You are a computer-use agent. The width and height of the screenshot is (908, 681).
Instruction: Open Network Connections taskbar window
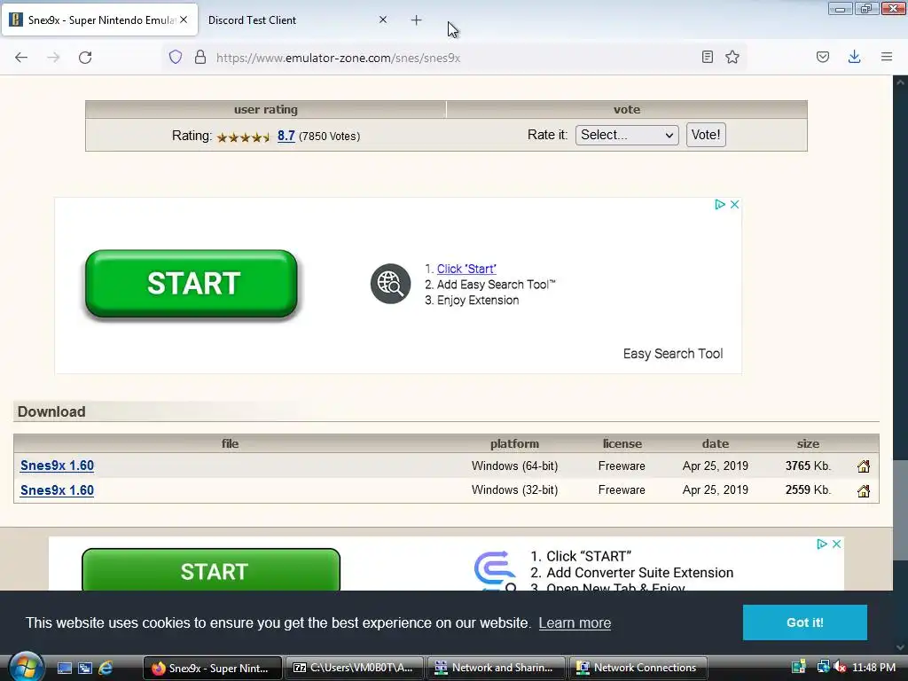(638, 668)
